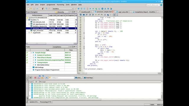189x106 pixels.
Task: Click the New file icon in the toolbar
Action: [x=28, y=9]
